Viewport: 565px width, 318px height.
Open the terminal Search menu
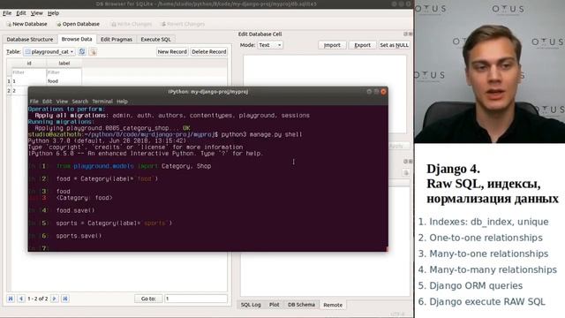coord(80,102)
